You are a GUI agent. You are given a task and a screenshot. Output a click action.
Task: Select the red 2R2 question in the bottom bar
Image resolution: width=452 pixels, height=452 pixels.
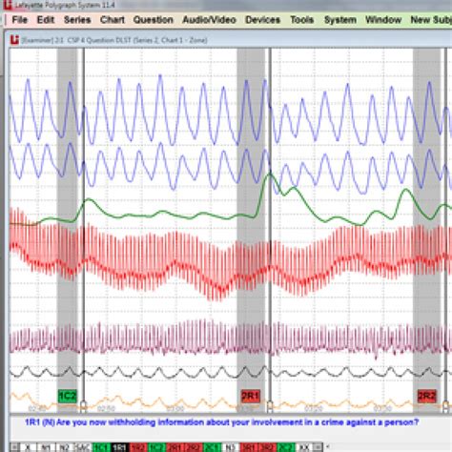194,447
